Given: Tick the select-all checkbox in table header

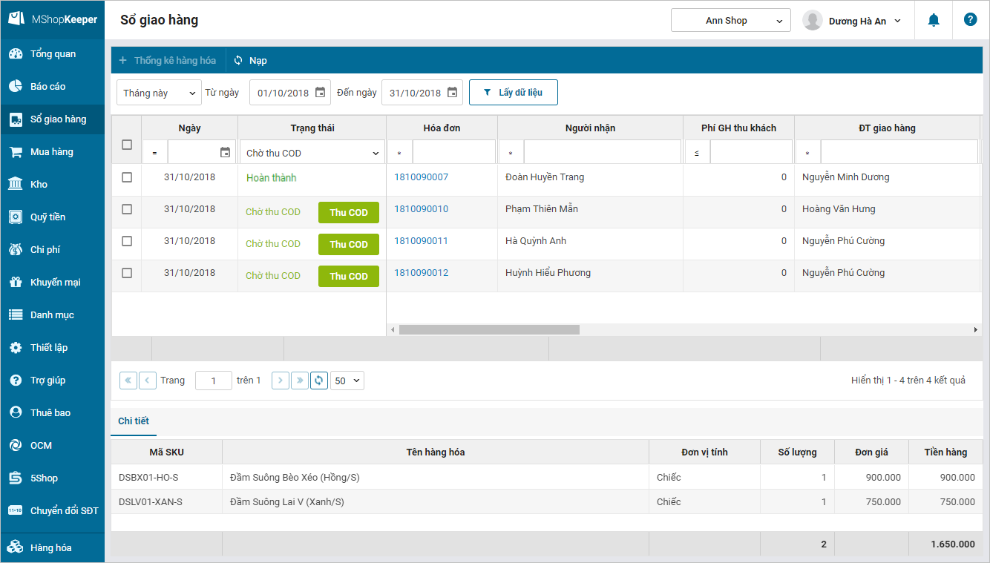Looking at the screenshot, I should point(127,145).
